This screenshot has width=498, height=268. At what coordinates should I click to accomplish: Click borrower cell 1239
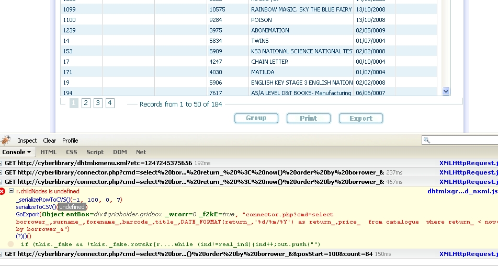tap(81, 30)
